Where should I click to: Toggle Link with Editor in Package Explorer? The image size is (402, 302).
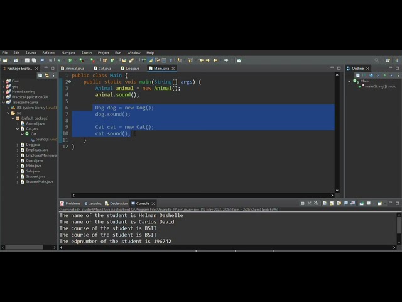pos(46,75)
